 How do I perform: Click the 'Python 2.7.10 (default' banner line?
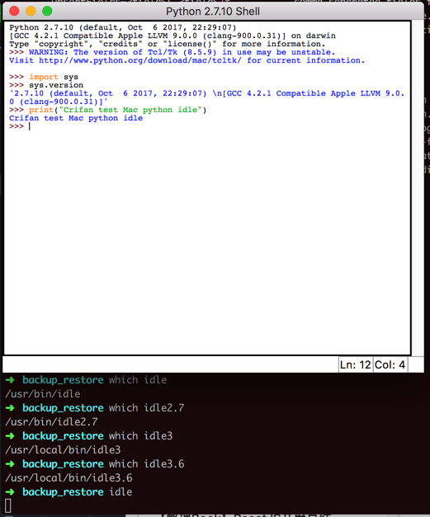click(123, 27)
